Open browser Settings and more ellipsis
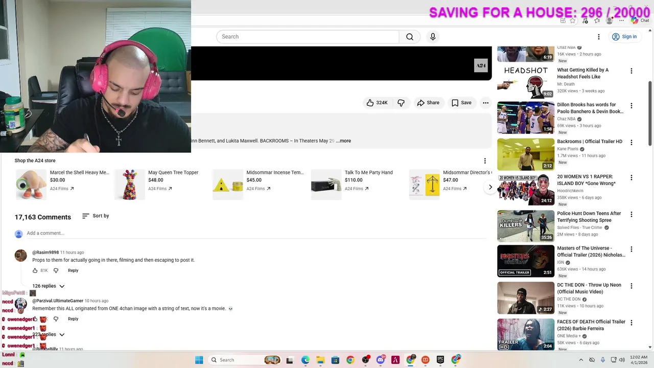 click(x=621, y=20)
